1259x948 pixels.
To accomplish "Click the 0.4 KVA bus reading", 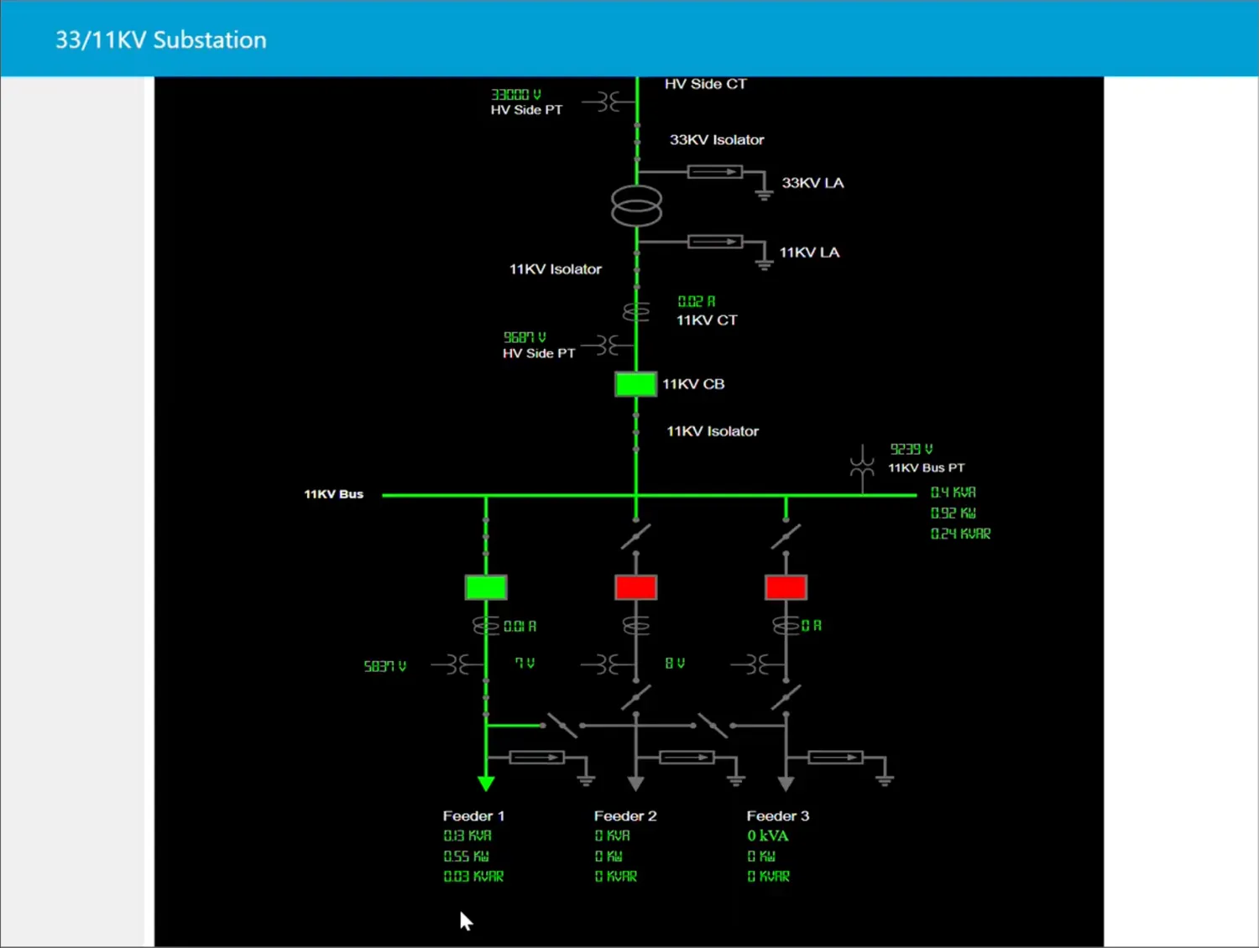I will click(x=953, y=492).
